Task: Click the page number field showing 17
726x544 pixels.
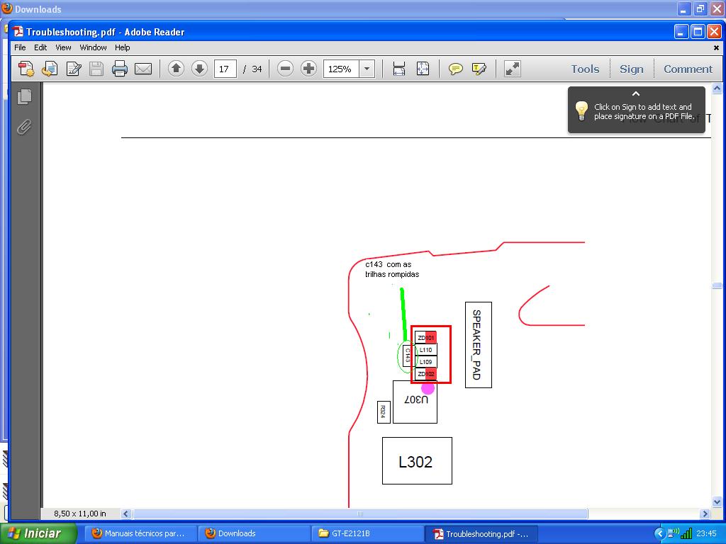Action: [x=225, y=69]
